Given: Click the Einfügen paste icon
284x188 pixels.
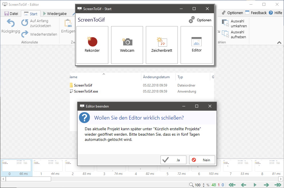Looking at the screenshot, I should point(68,23).
